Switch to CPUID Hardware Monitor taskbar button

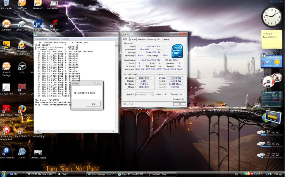(41, 174)
